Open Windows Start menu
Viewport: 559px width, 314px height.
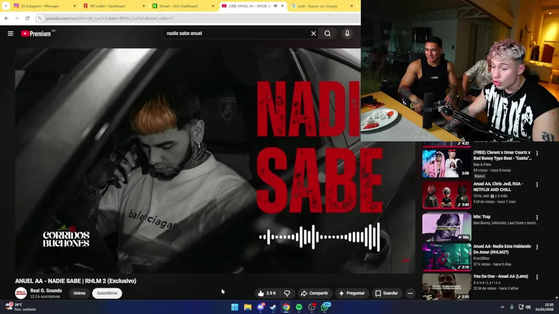tap(235, 307)
